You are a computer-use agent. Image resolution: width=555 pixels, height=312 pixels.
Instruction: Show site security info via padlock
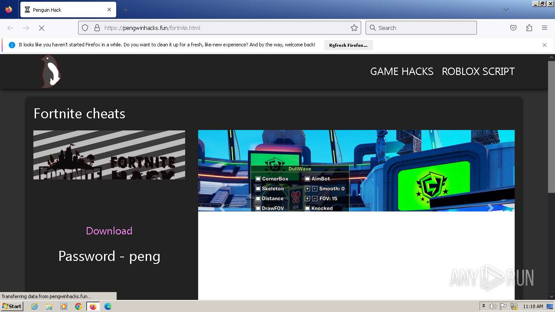[x=97, y=28]
